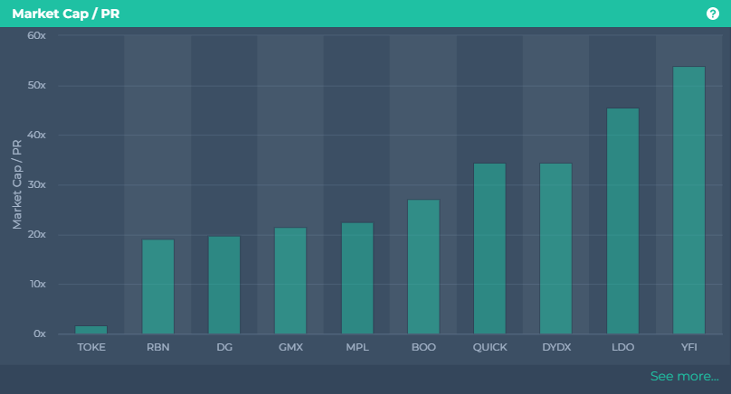Select the LDO bar in the chart
This screenshot has width=731, height=394.
(x=622, y=220)
